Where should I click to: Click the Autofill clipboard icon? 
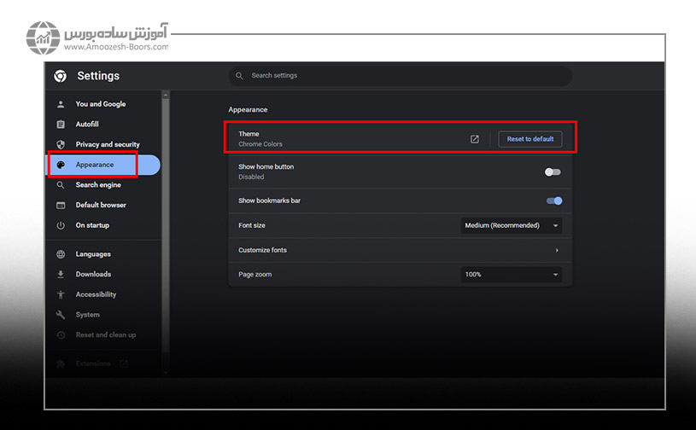(61, 125)
